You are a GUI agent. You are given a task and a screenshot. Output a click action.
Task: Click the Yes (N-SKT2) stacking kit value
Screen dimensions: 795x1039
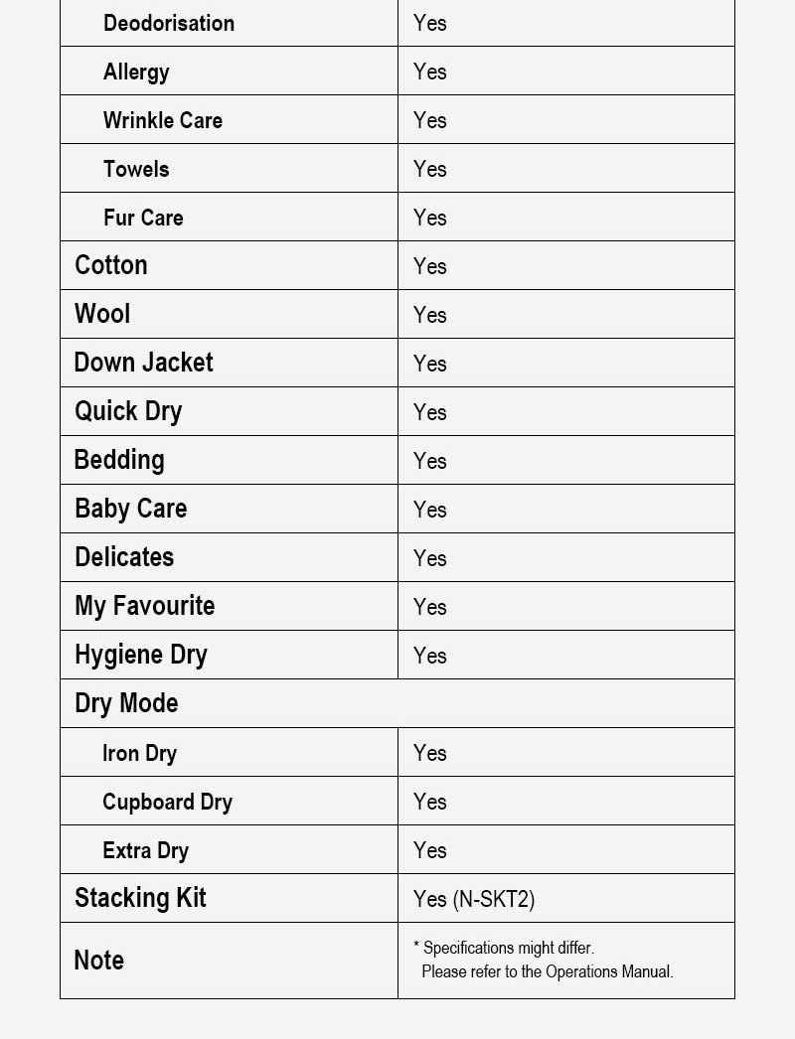(x=474, y=899)
